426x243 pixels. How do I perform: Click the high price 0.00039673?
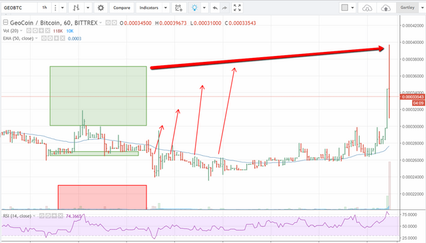pyautogui.click(x=173, y=23)
